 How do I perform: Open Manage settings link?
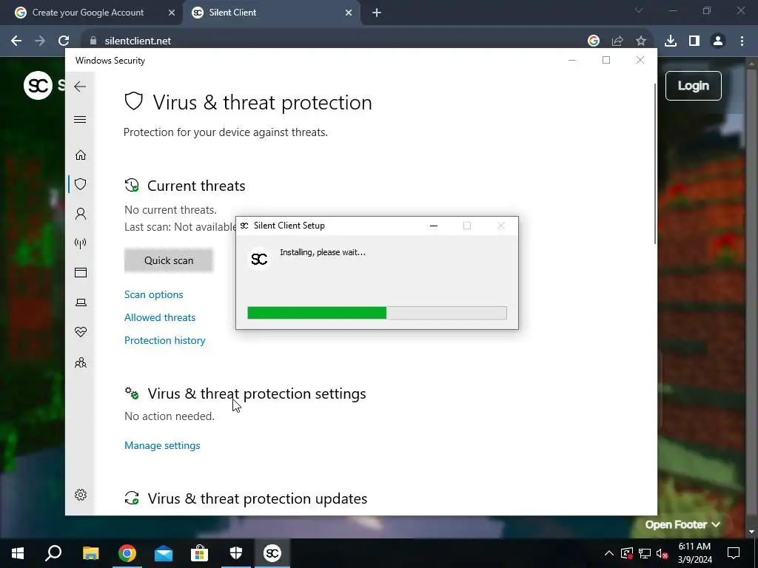(x=162, y=445)
